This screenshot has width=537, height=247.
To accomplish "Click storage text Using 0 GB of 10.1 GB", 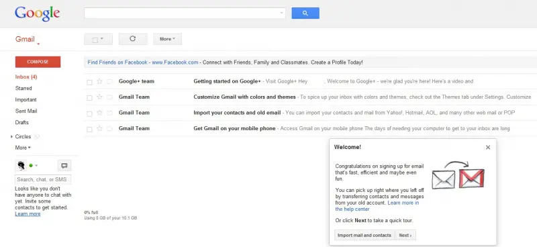I will [x=111, y=218].
